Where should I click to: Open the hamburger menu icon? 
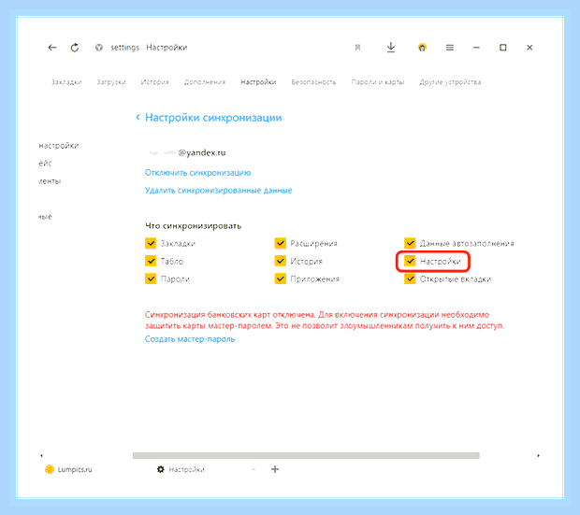[x=450, y=48]
